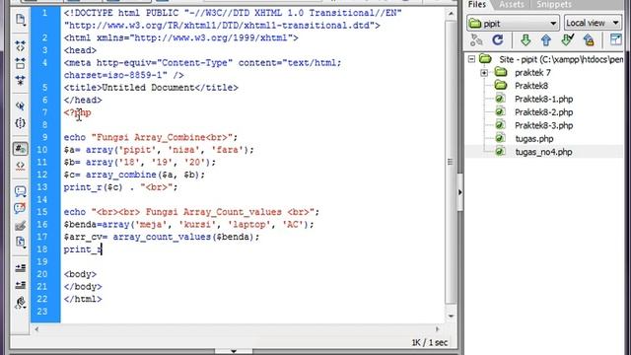Click Remove Comment icon
The image size is (631, 355).
(x=20, y=208)
